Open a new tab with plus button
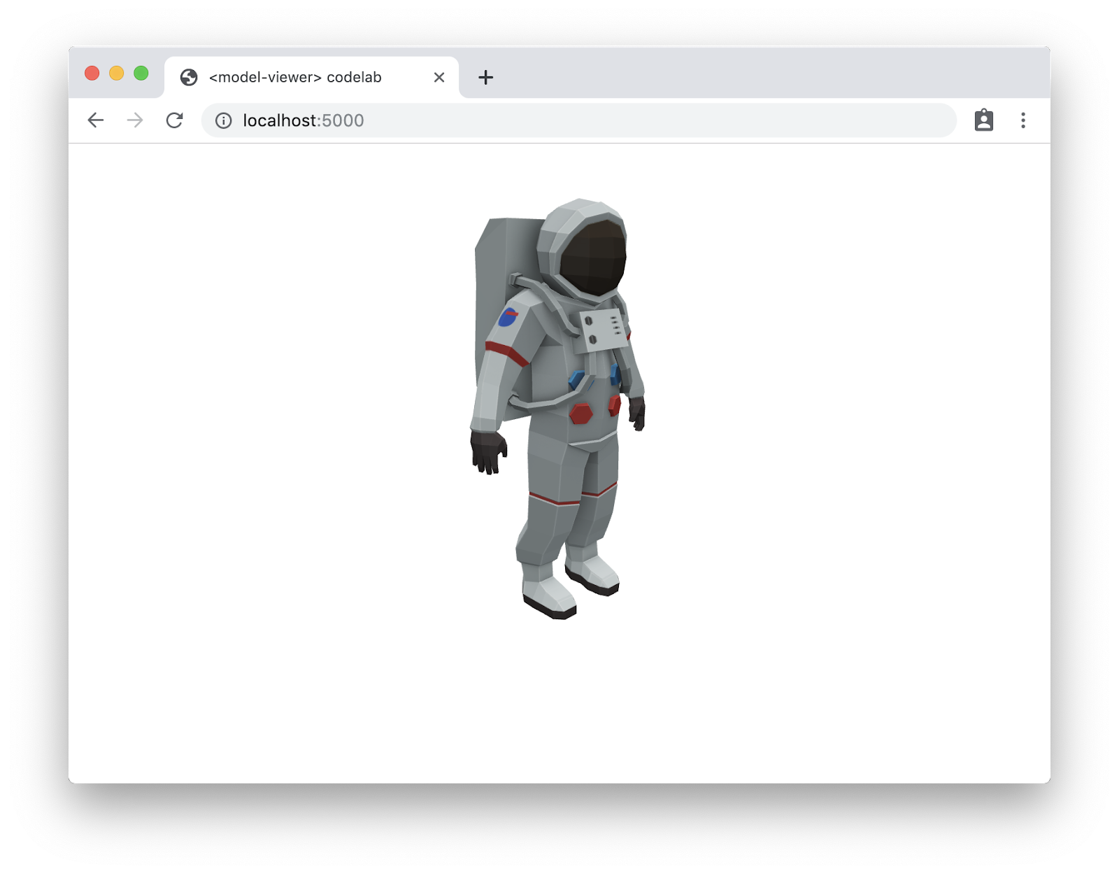 485,77
